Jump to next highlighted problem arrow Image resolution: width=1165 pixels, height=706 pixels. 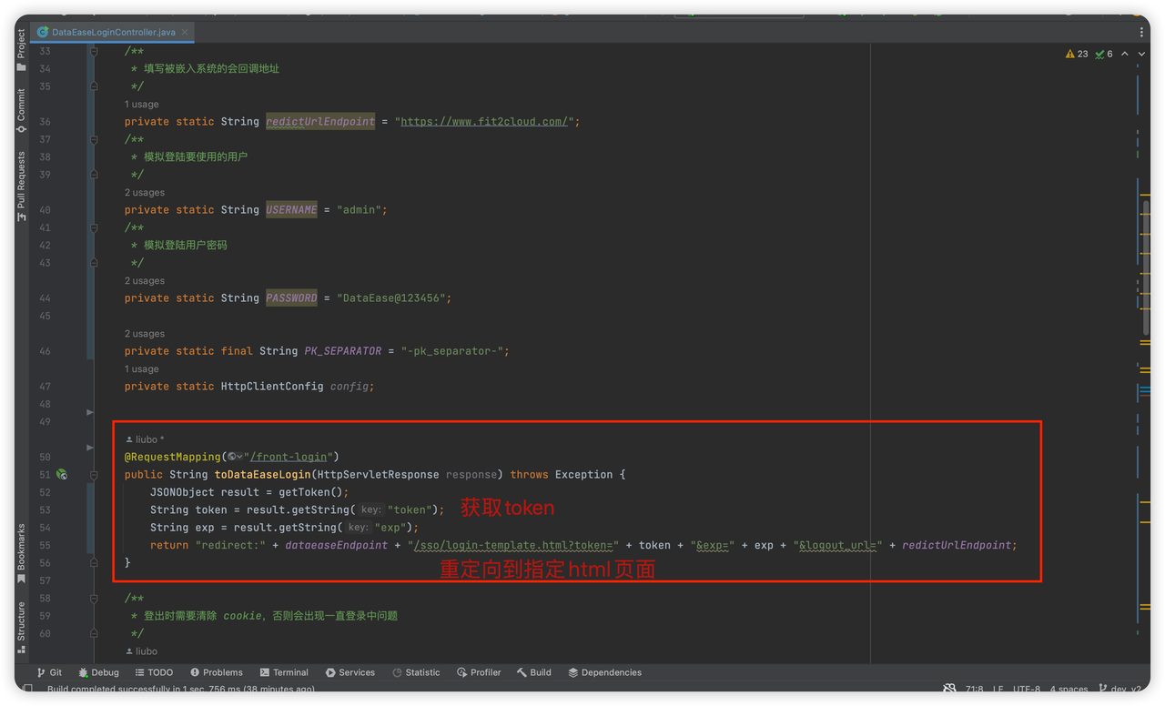[1141, 55]
